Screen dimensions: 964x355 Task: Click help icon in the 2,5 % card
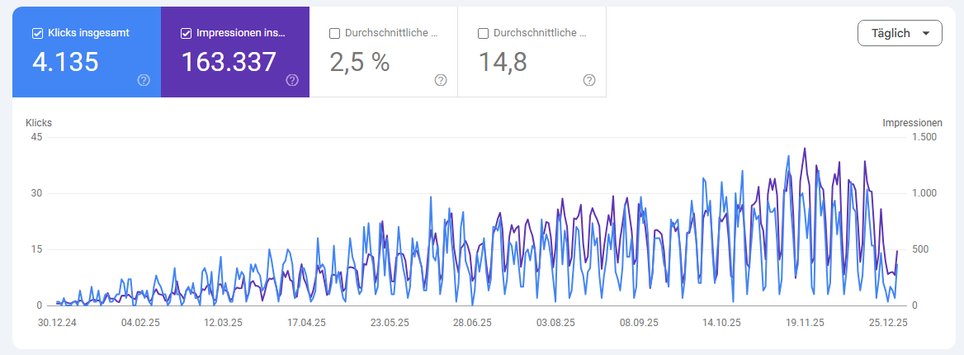coord(441,80)
